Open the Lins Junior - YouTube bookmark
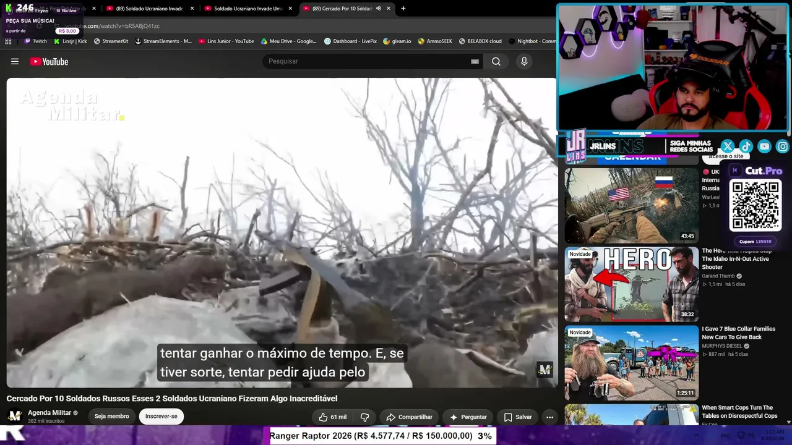The width and height of the screenshot is (792, 445). [226, 41]
